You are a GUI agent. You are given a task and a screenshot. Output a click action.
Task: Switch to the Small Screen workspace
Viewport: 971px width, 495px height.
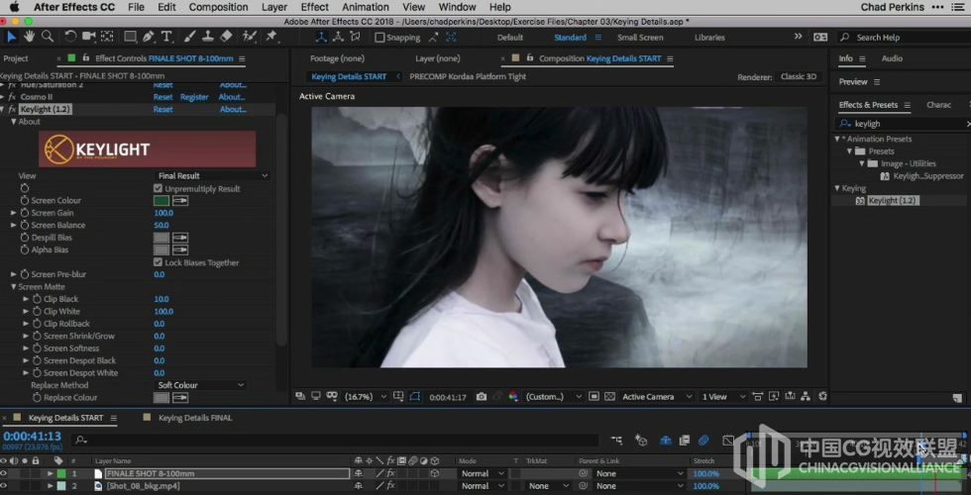(x=640, y=38)
